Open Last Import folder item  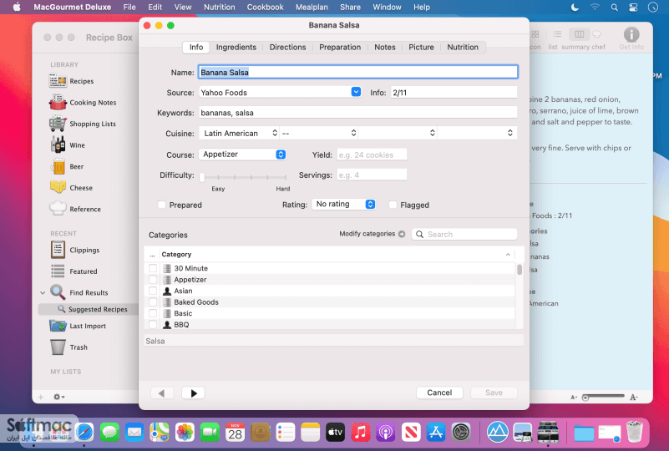77,326
